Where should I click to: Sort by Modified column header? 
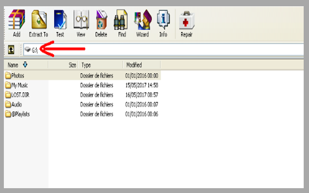[x=134, y=65]
